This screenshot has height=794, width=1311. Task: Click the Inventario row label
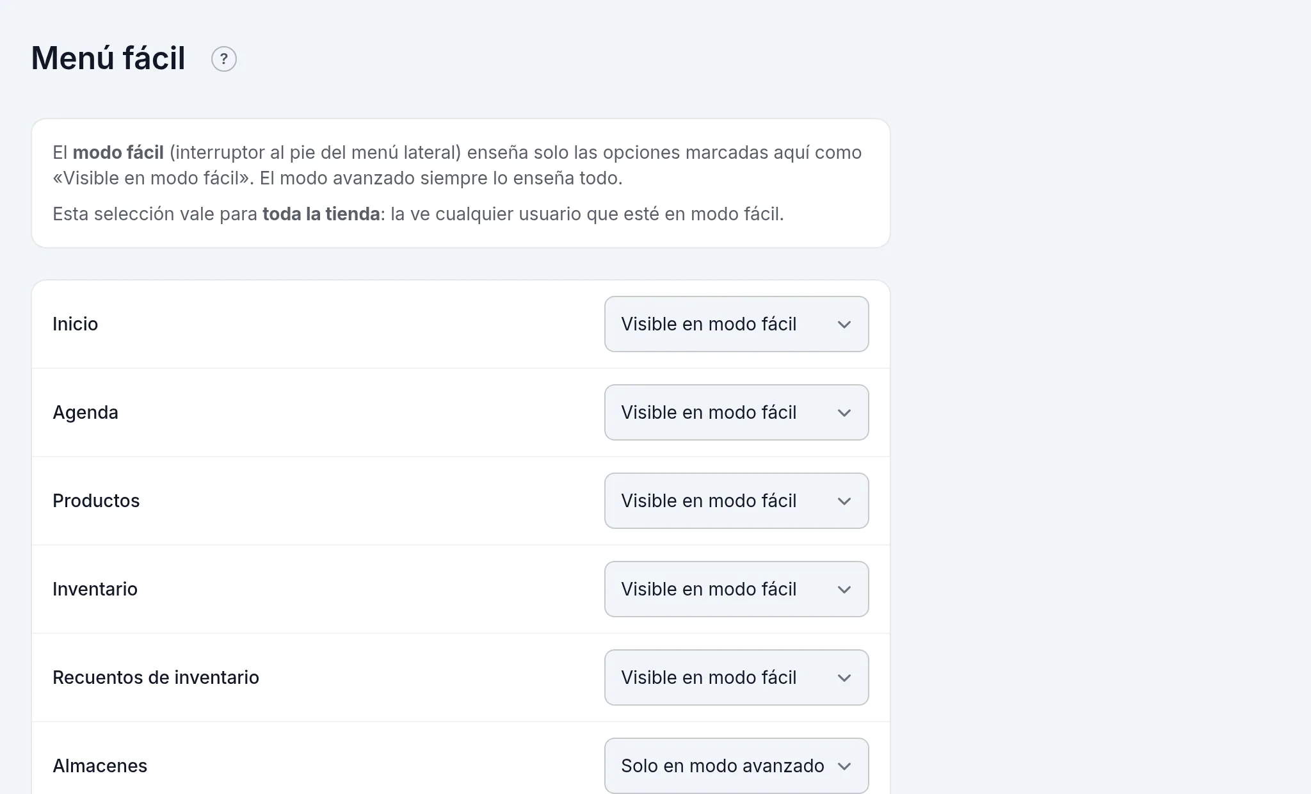(x=95, y=589)
